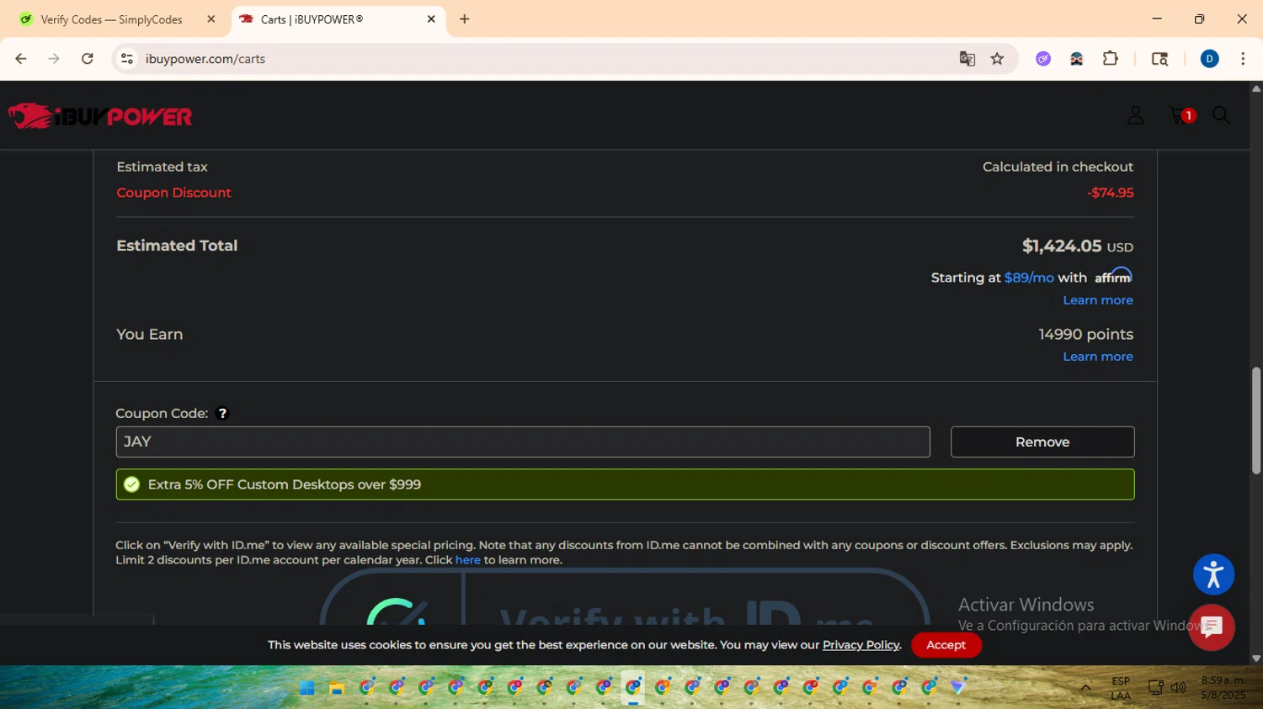Click the 'here' link about ID.me
Screen dimensions: 1263x709
tap(468, 560)
